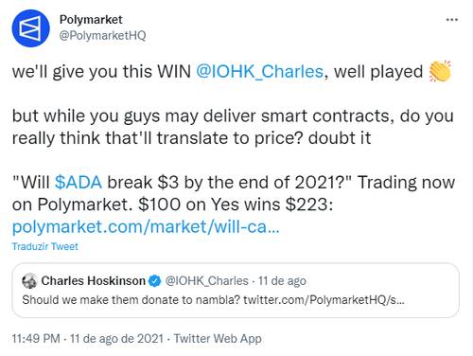Click the clapping hands emoji
The width and height of the screenshot is (473, 356).
tap(440, 71)
